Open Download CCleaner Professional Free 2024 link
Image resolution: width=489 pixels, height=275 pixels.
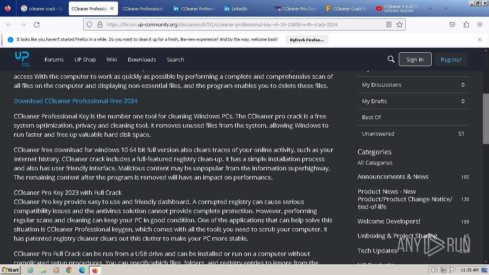[x=76, y=101]
